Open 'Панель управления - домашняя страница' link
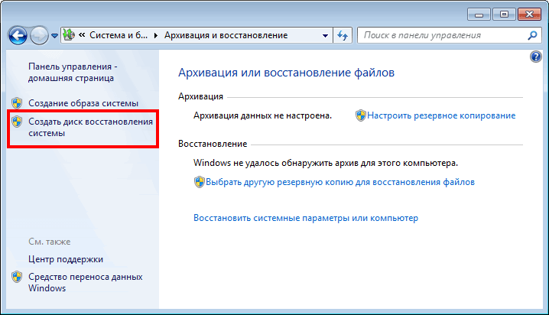Image resolution: width=549 pixels, height=315 pixels. point(73,72)
